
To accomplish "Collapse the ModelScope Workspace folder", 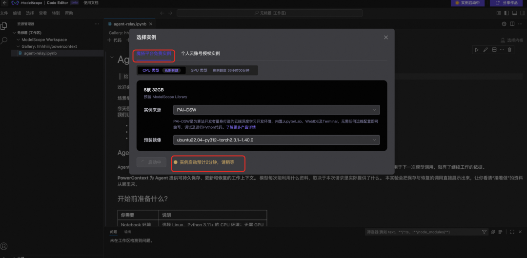I will (19, 40).
